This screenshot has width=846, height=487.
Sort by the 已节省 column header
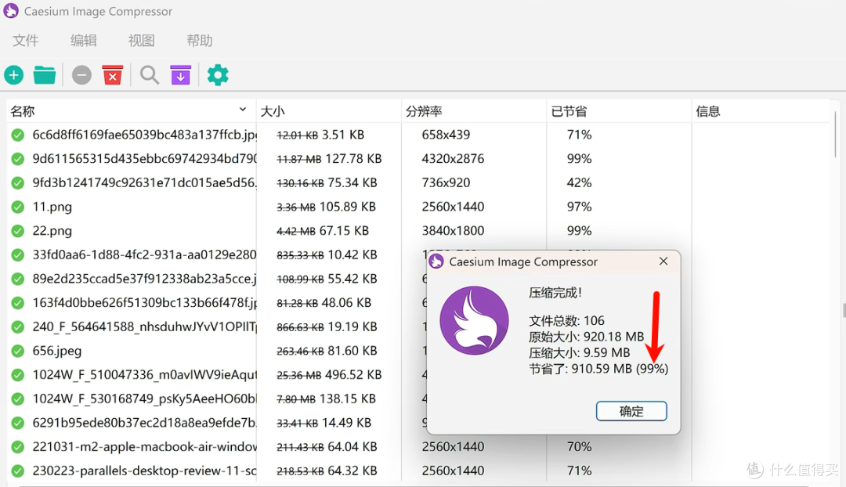coord(619,111)
